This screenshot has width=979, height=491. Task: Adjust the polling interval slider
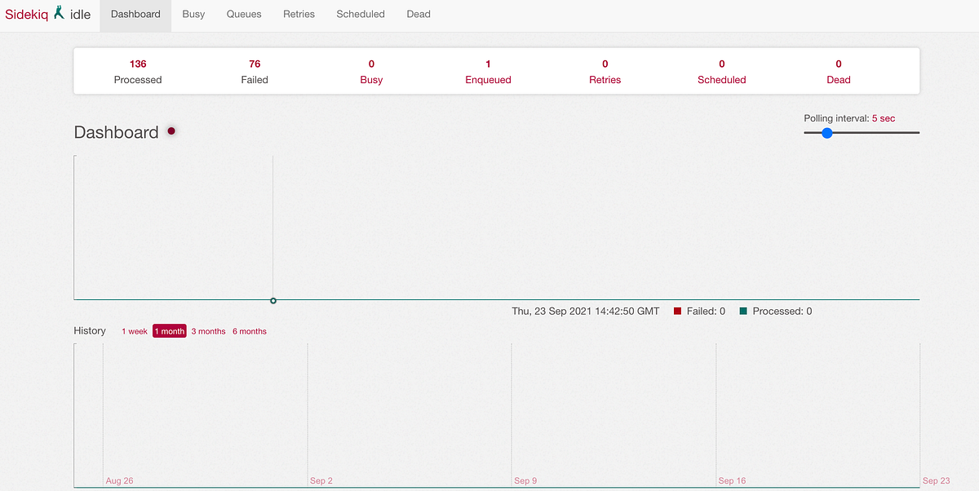[827, 133]
